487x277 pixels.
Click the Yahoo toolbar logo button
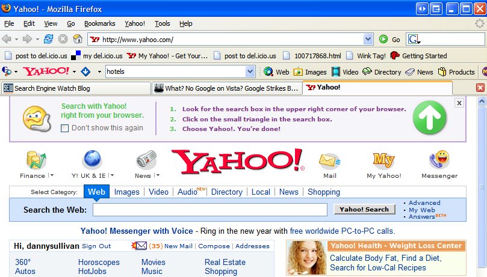pos(46,72)
